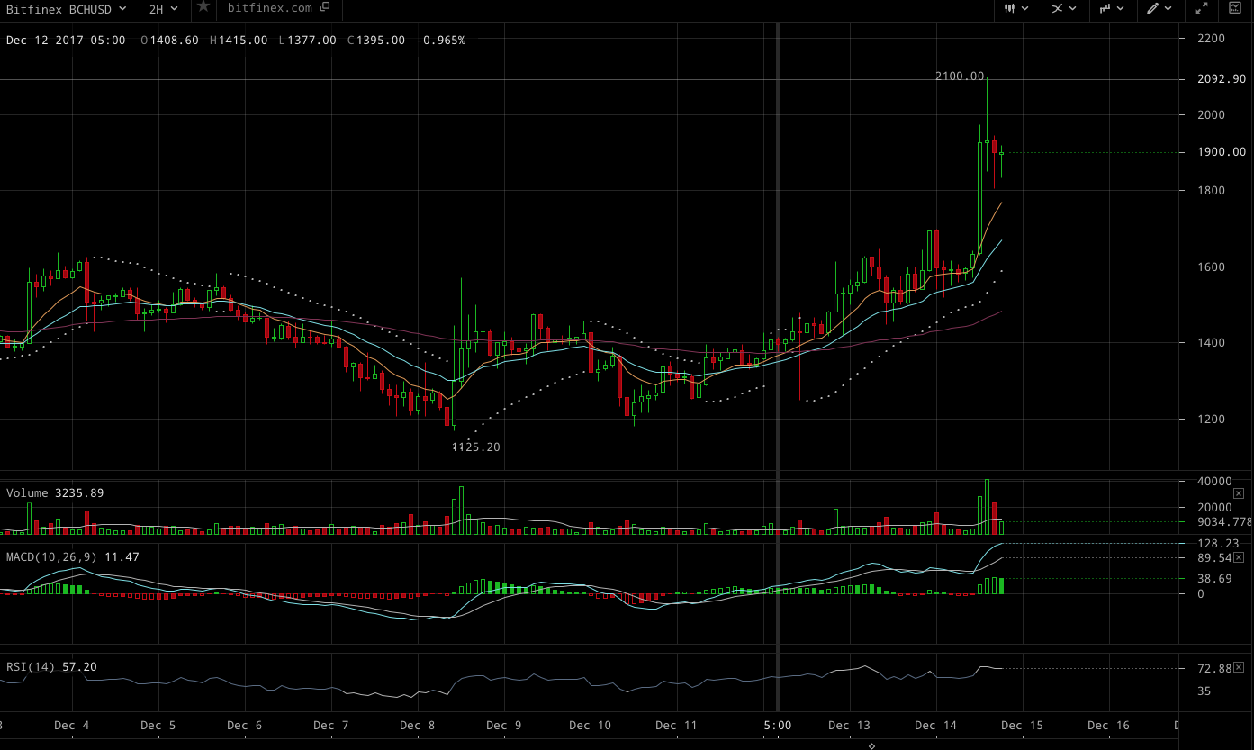Click the 9034.778 volume value label

[1224, 521]
